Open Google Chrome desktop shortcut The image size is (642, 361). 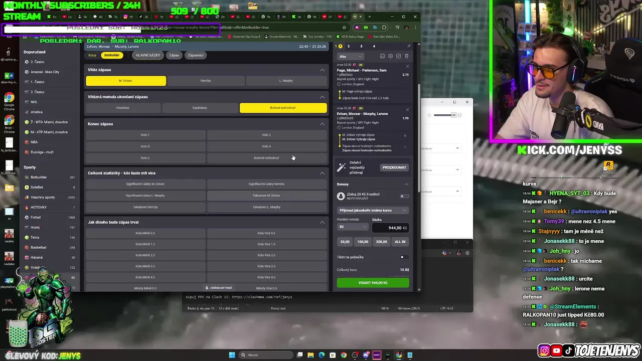coord(9,100)
